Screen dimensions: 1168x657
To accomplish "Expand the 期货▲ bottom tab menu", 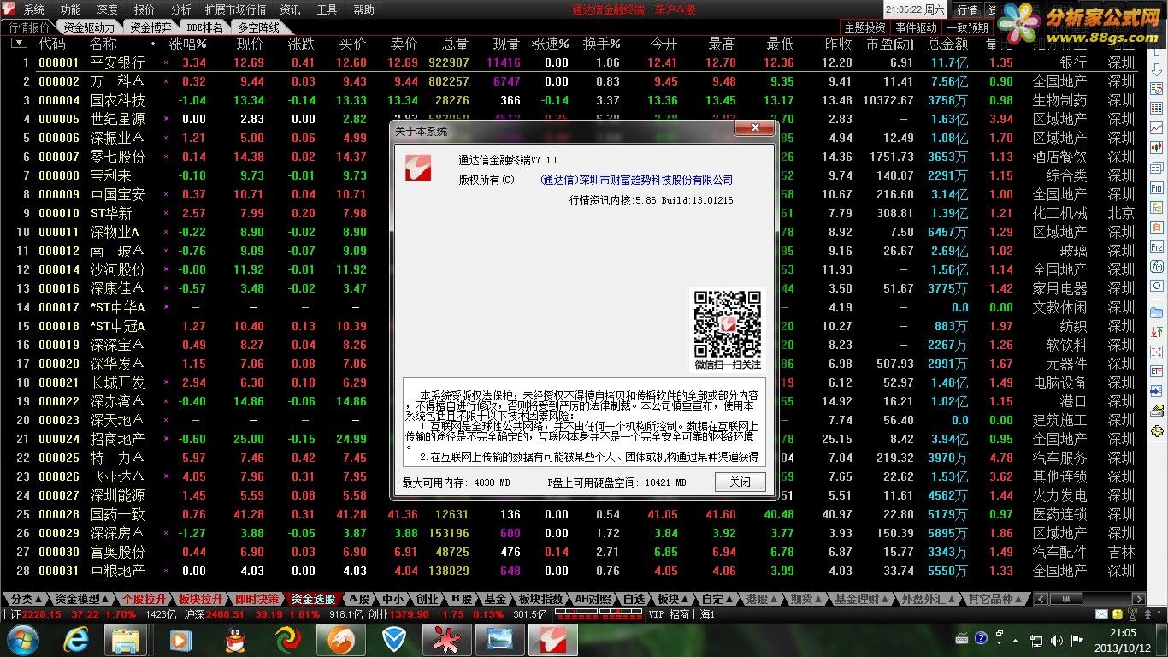I will [806, 599].
